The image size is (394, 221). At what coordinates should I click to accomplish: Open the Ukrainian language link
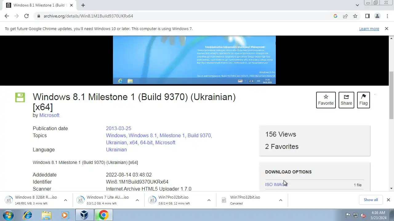[116, 149]
